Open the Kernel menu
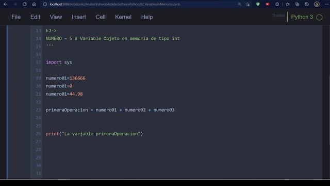Image resolution: width=330 pixels, height=186 pixels. (123, 17)
